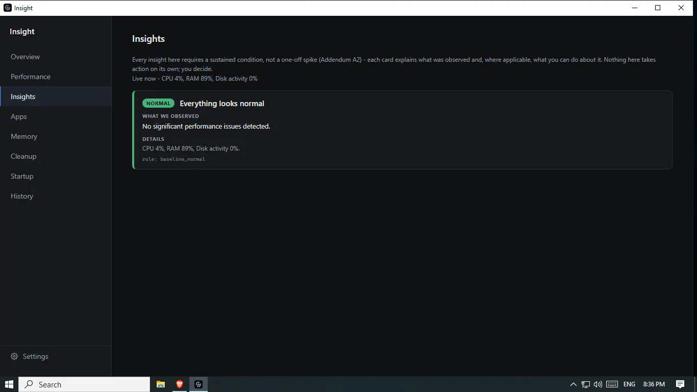Open the History section
The height and width of the screenshot is (392, 697).
(56, 196)
